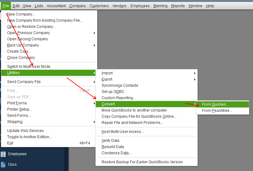
Task: Choose Host Multi-User Access...
Action: [x=146, y=132]
